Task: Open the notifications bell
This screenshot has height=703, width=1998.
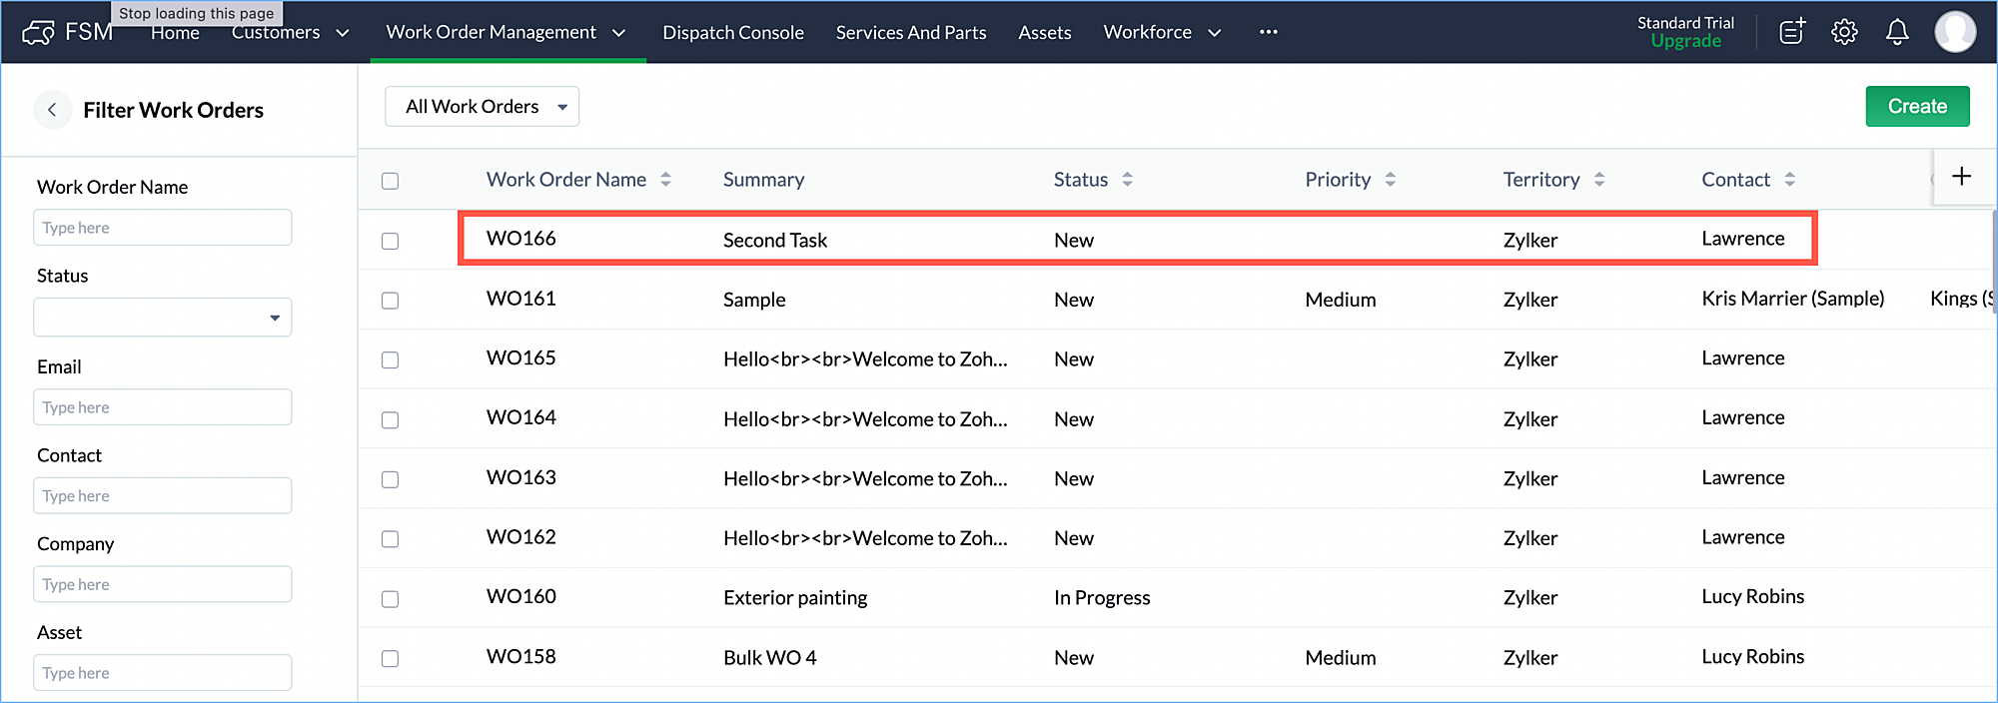Action: pos(1897,32)
